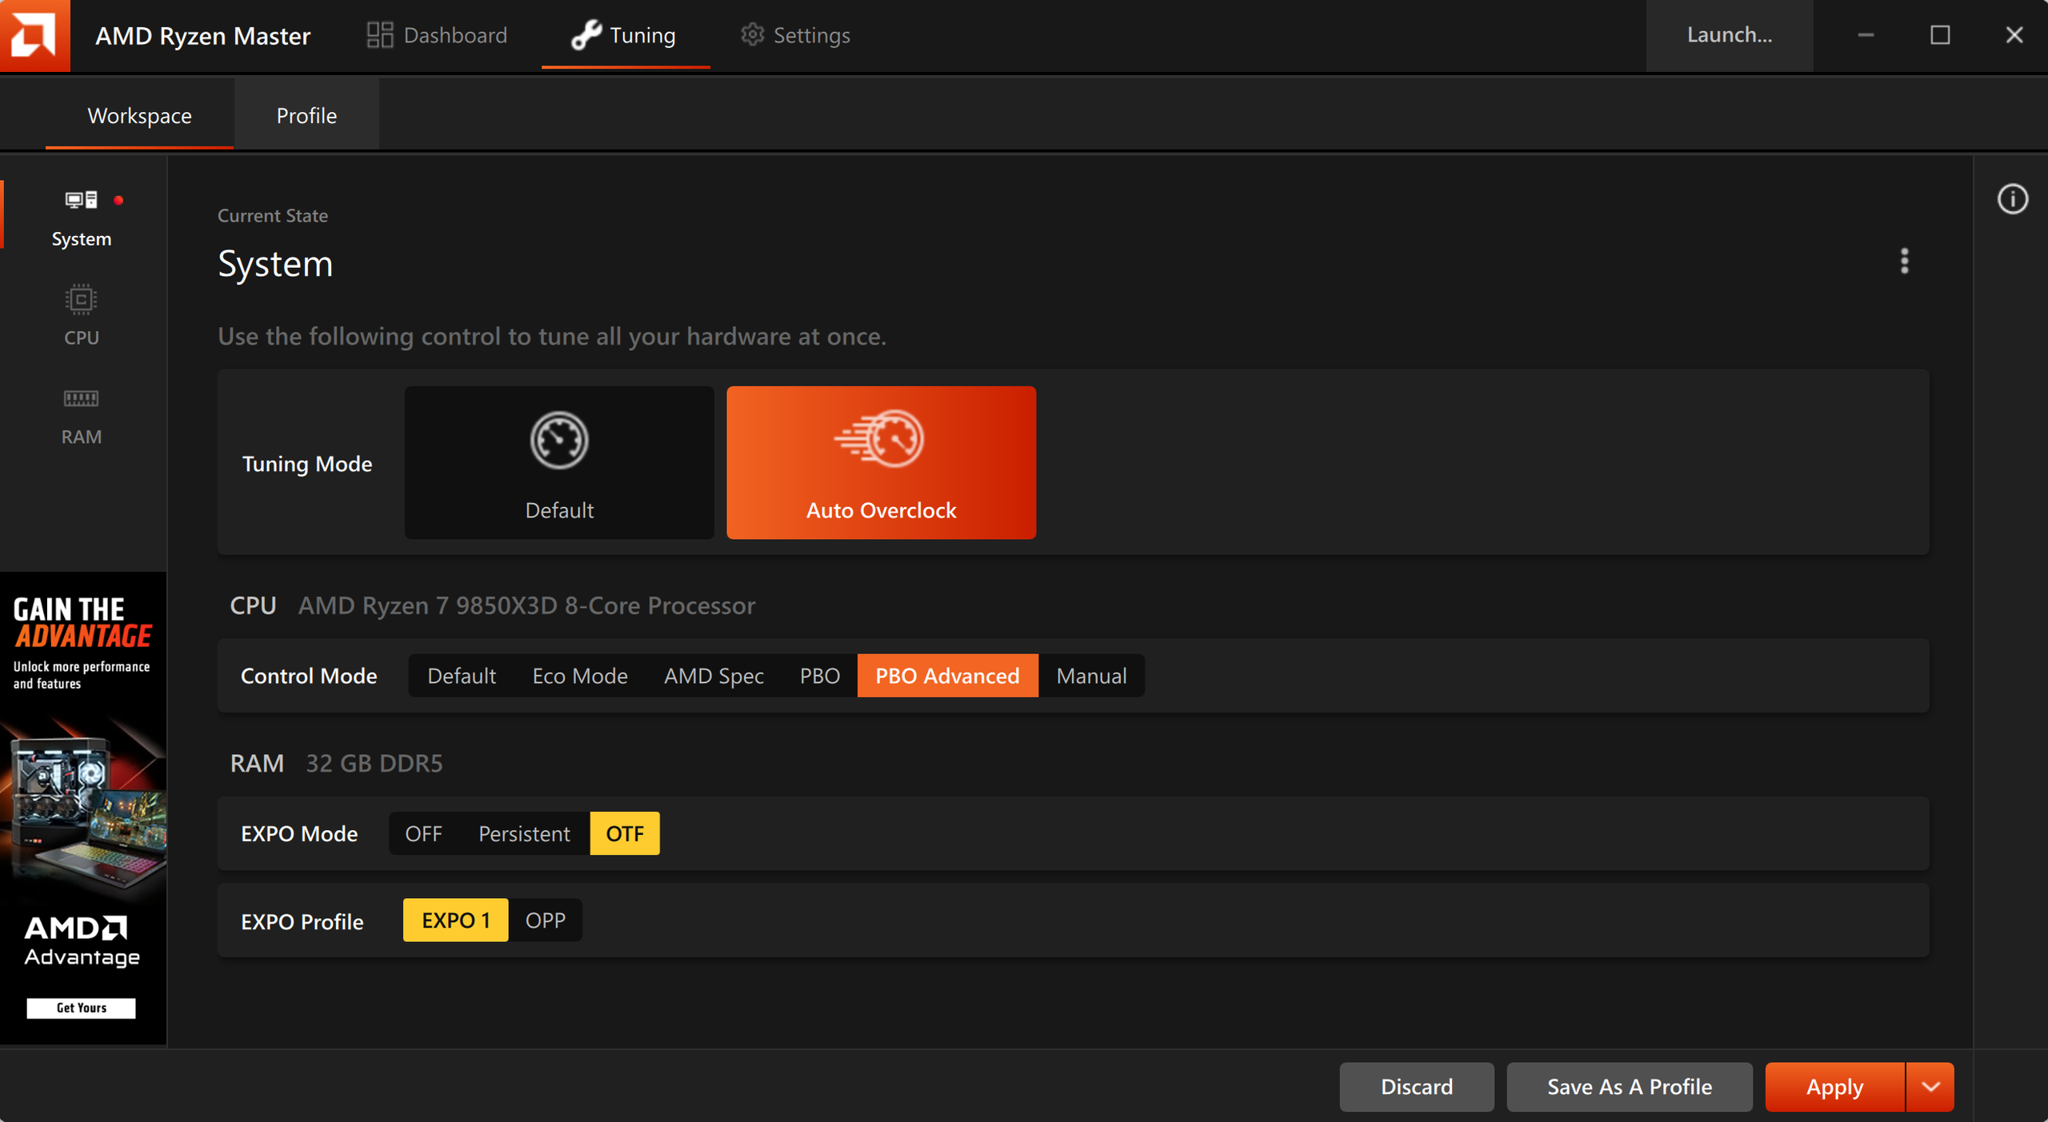Open the Launch... dropdown
This screenshot has height=1122, width=2048.
(x=1729, y=35)
